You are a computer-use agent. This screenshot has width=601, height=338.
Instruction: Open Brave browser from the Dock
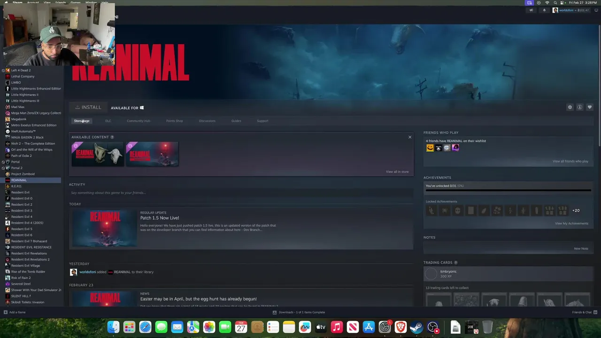click(x=401, y=327)
